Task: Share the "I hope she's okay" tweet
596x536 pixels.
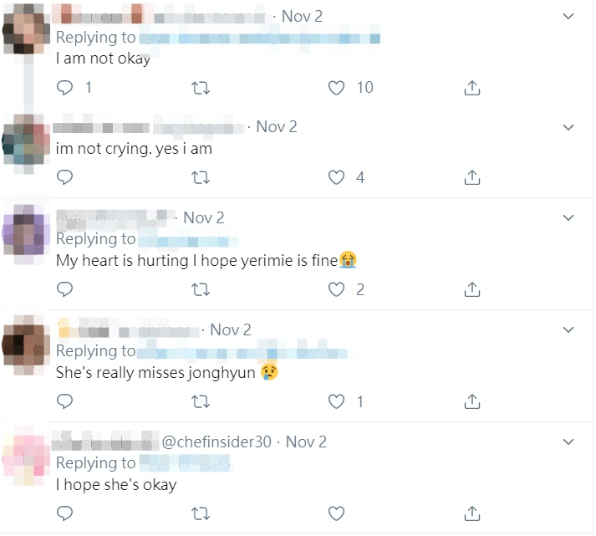Action: tap(471, 513)
